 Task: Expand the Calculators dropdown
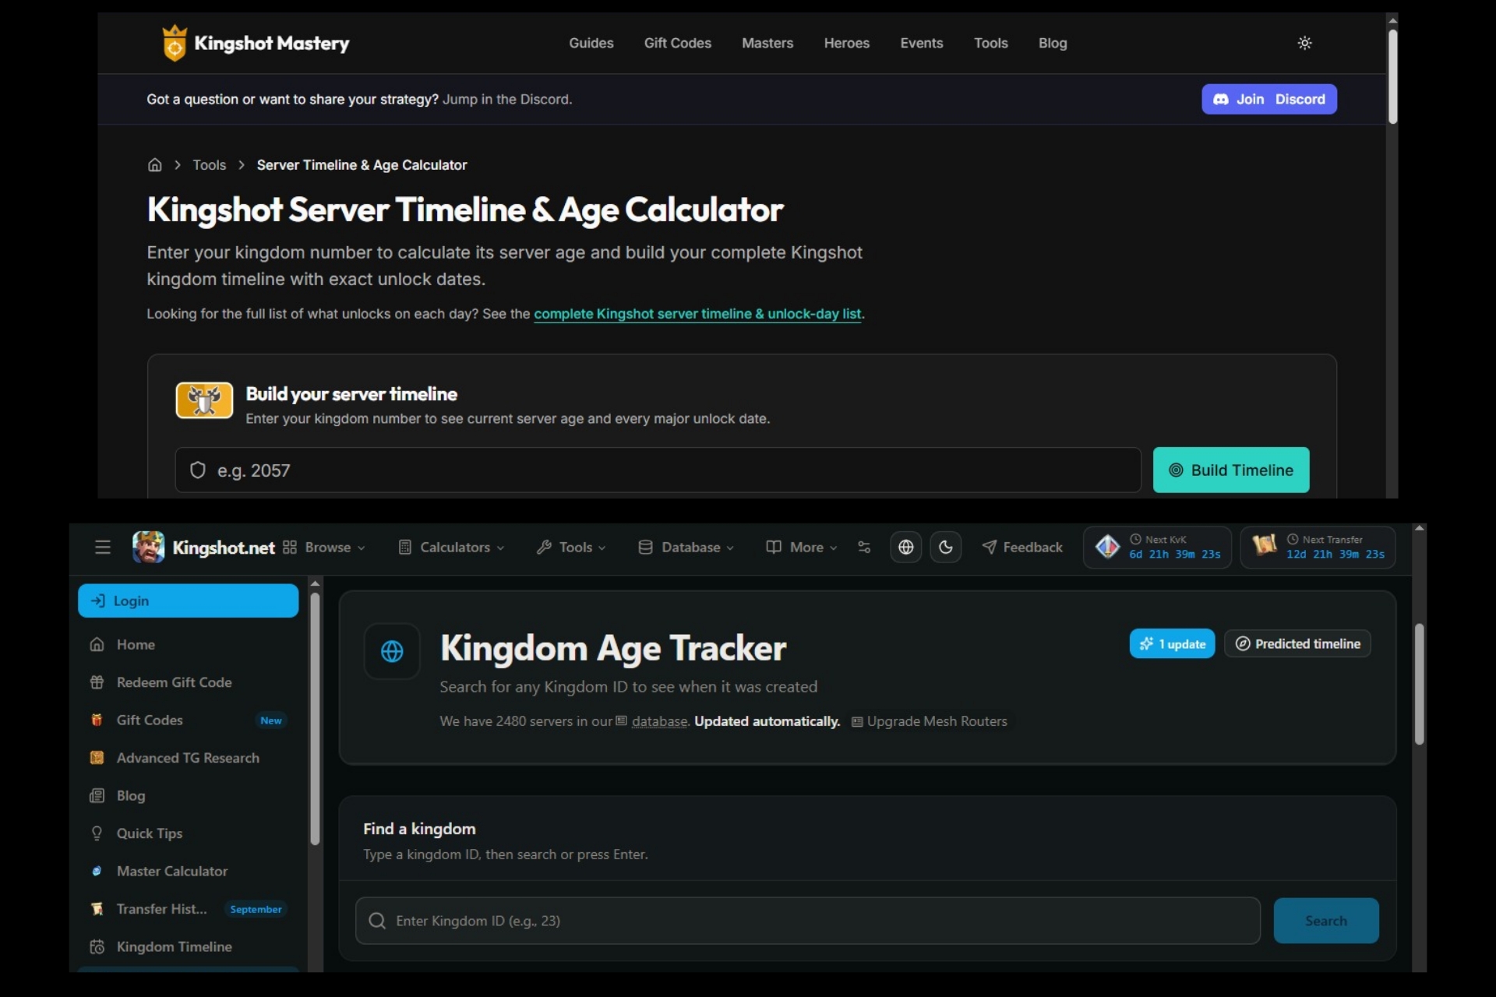451,547
